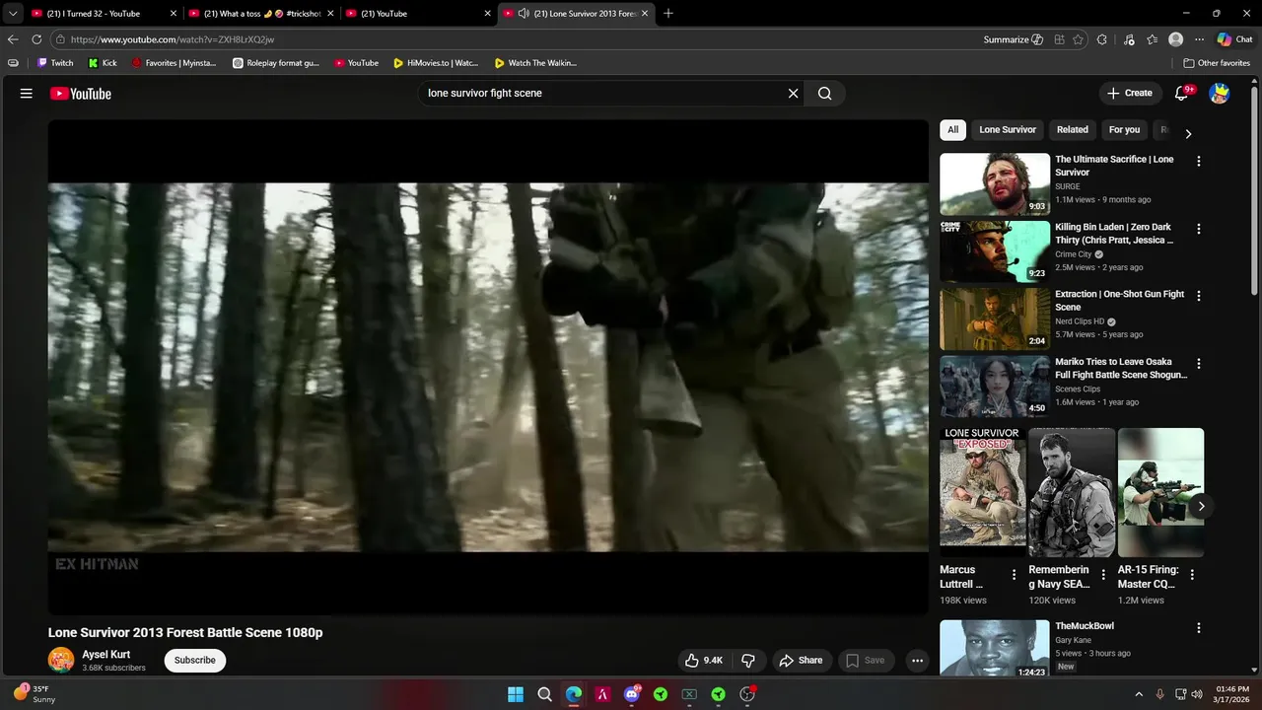
Task: Open options for Killing Bin Laden video
Action: coord(1199,229)
